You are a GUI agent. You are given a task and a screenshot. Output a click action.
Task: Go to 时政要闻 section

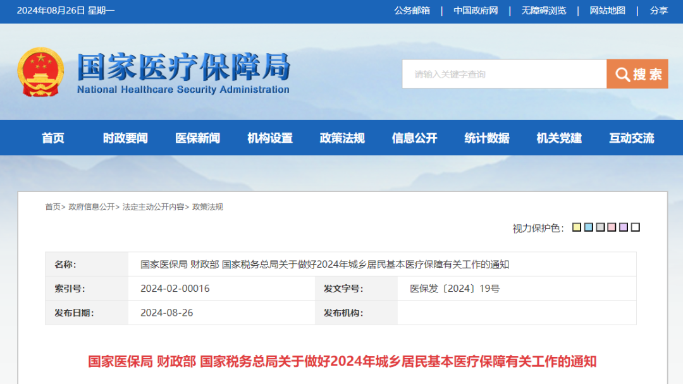[125, 138]
